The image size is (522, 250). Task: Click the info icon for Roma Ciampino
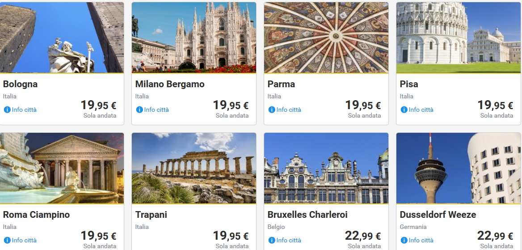click(7, 240)
